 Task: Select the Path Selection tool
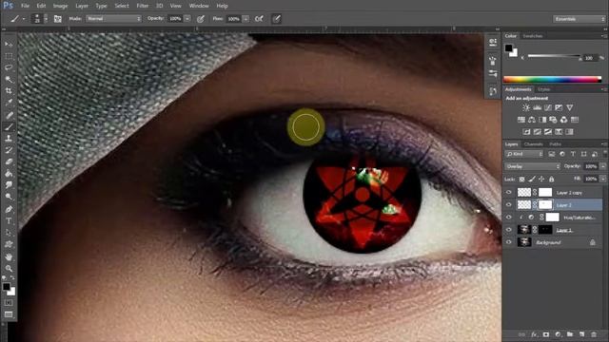coord(9,233)
